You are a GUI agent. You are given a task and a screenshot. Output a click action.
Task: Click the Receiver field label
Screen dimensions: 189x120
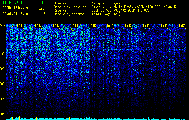(61, 10)
